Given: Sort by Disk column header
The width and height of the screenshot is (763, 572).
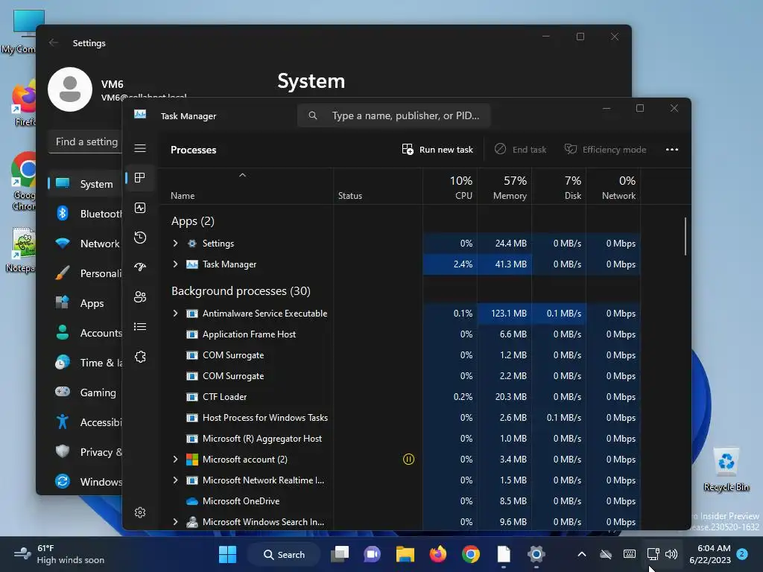Looking at the screenshot, I should pos(559,187).
